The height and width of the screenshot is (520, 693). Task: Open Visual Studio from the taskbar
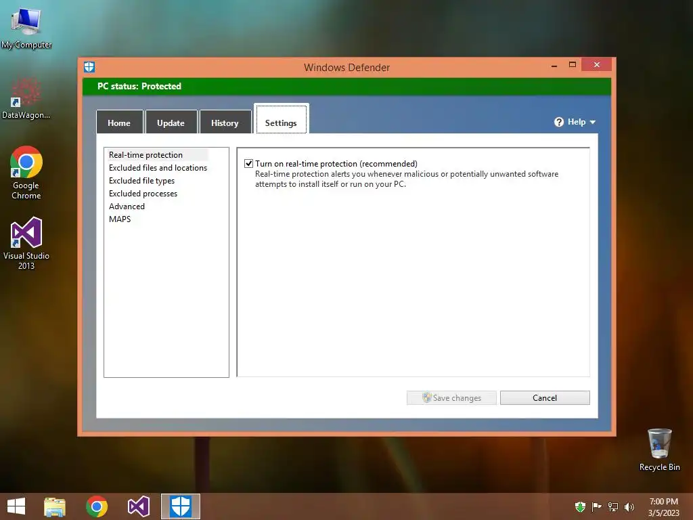[139, 506]
